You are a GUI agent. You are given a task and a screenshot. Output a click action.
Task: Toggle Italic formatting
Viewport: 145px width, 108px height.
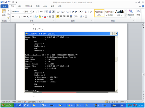[16, 16]
